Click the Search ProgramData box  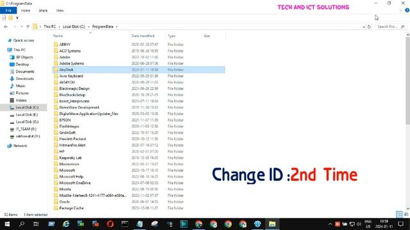(390, 27)
